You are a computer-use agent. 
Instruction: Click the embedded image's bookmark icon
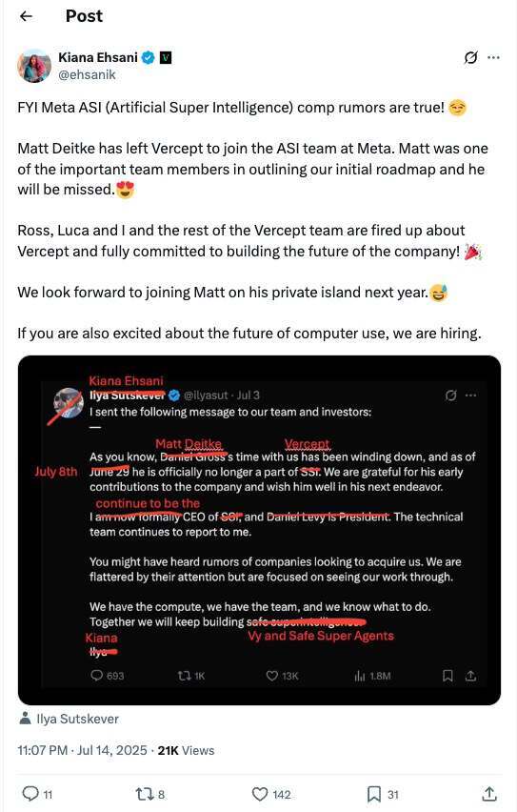point(448,676)
